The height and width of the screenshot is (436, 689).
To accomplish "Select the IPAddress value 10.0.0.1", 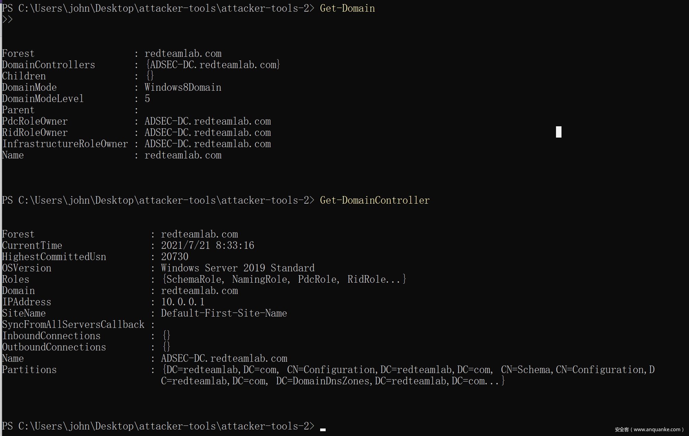I will coord(183,302).
